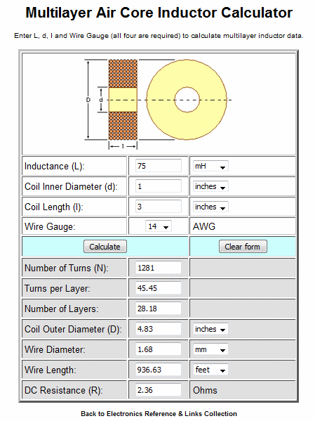Click the coil cross-section diagram
Viewport: 315px width, 421px height.
(x=123, y=100)
